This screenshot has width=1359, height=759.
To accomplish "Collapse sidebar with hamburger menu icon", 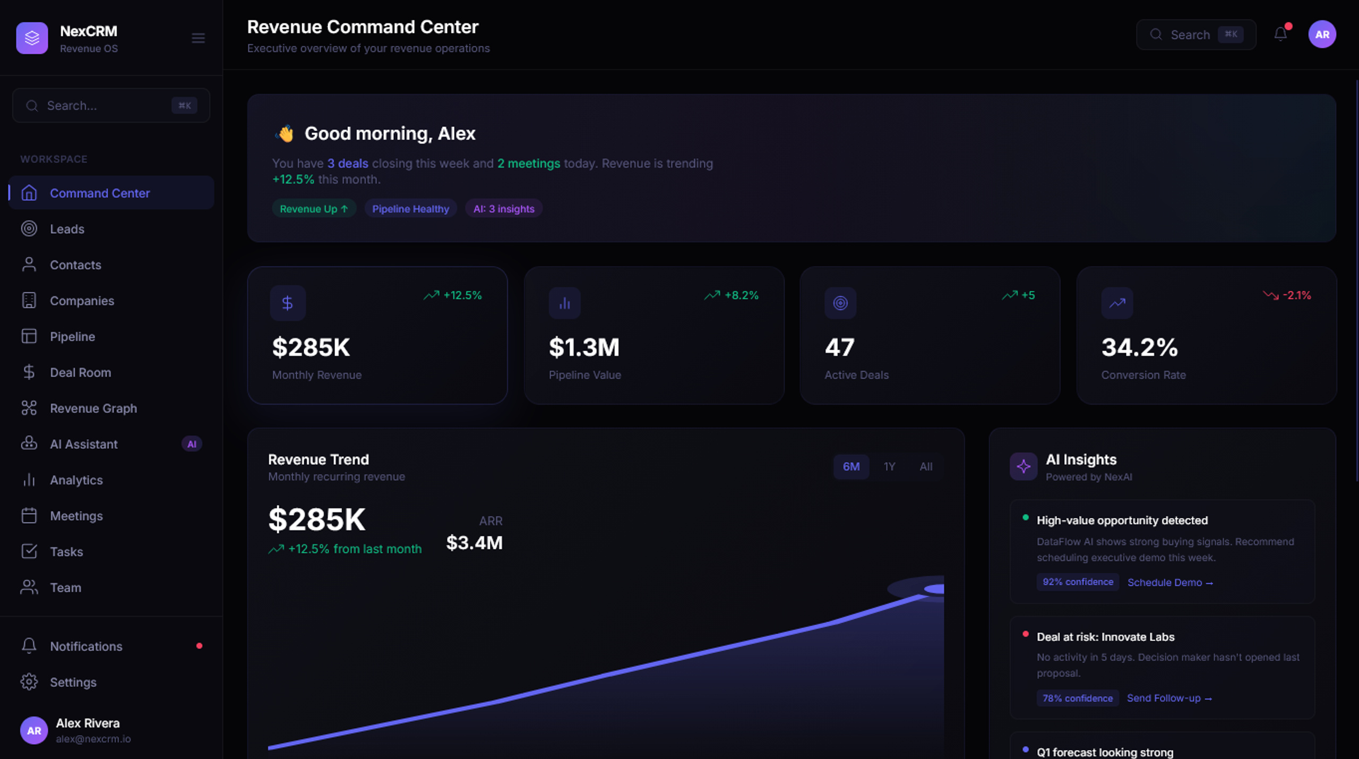I will coord(198,38).
